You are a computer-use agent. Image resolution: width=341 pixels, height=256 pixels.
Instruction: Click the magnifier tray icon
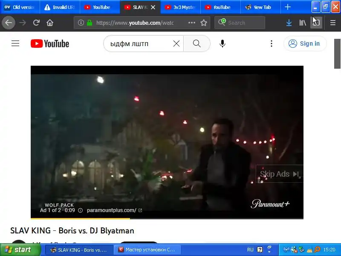[317, 250]
